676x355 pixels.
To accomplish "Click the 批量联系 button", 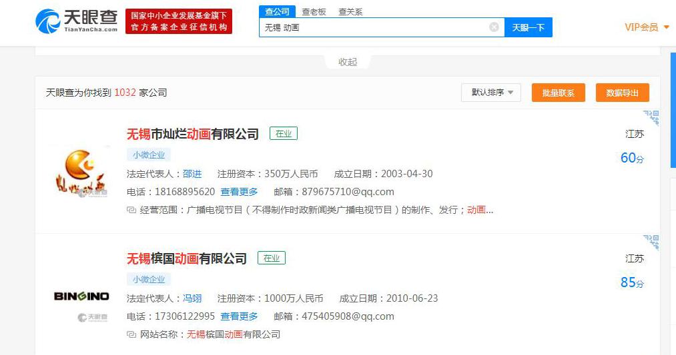I will [x=559, y=93].
